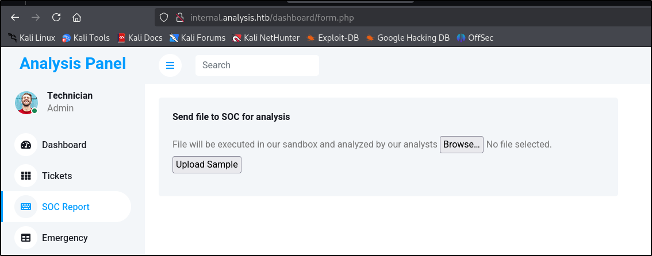
Task: Open the Tickets sidebar item
Action: [57, 176]
